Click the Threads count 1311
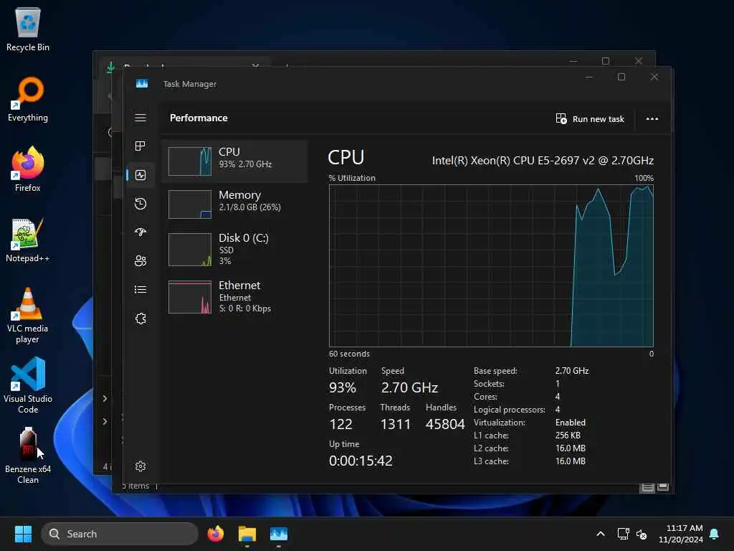 396,424
